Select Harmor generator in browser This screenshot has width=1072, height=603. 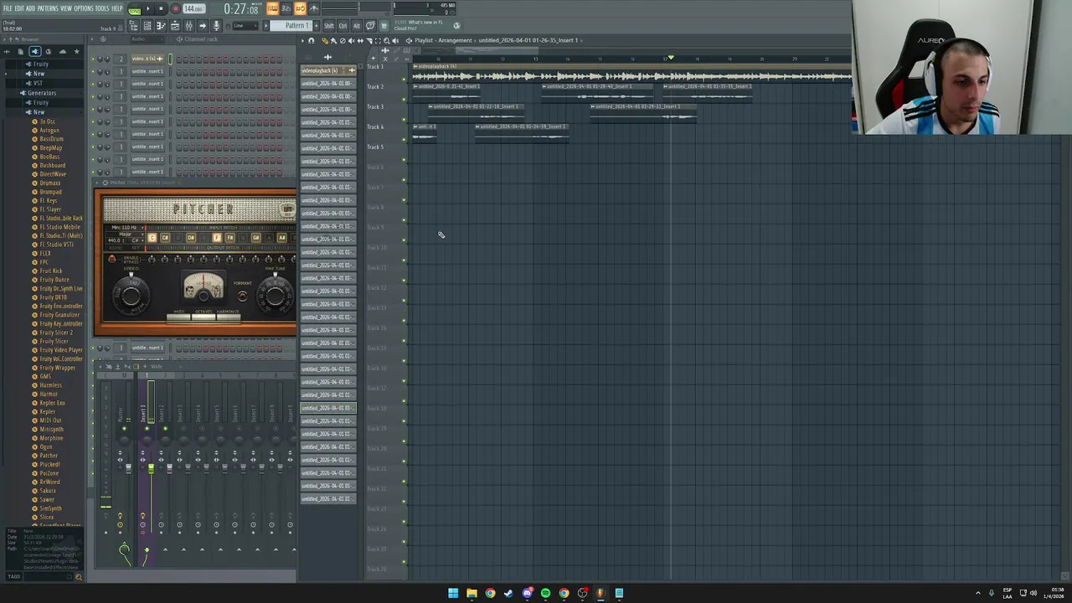49,394
